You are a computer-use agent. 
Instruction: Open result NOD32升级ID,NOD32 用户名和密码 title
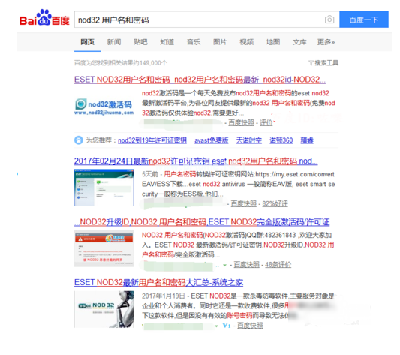[202, 222]
